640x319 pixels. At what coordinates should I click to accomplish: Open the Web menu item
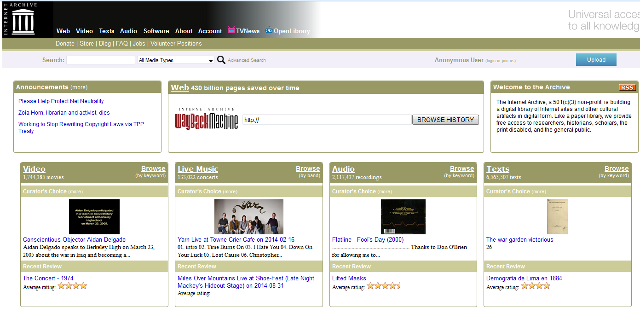(63, 31)
